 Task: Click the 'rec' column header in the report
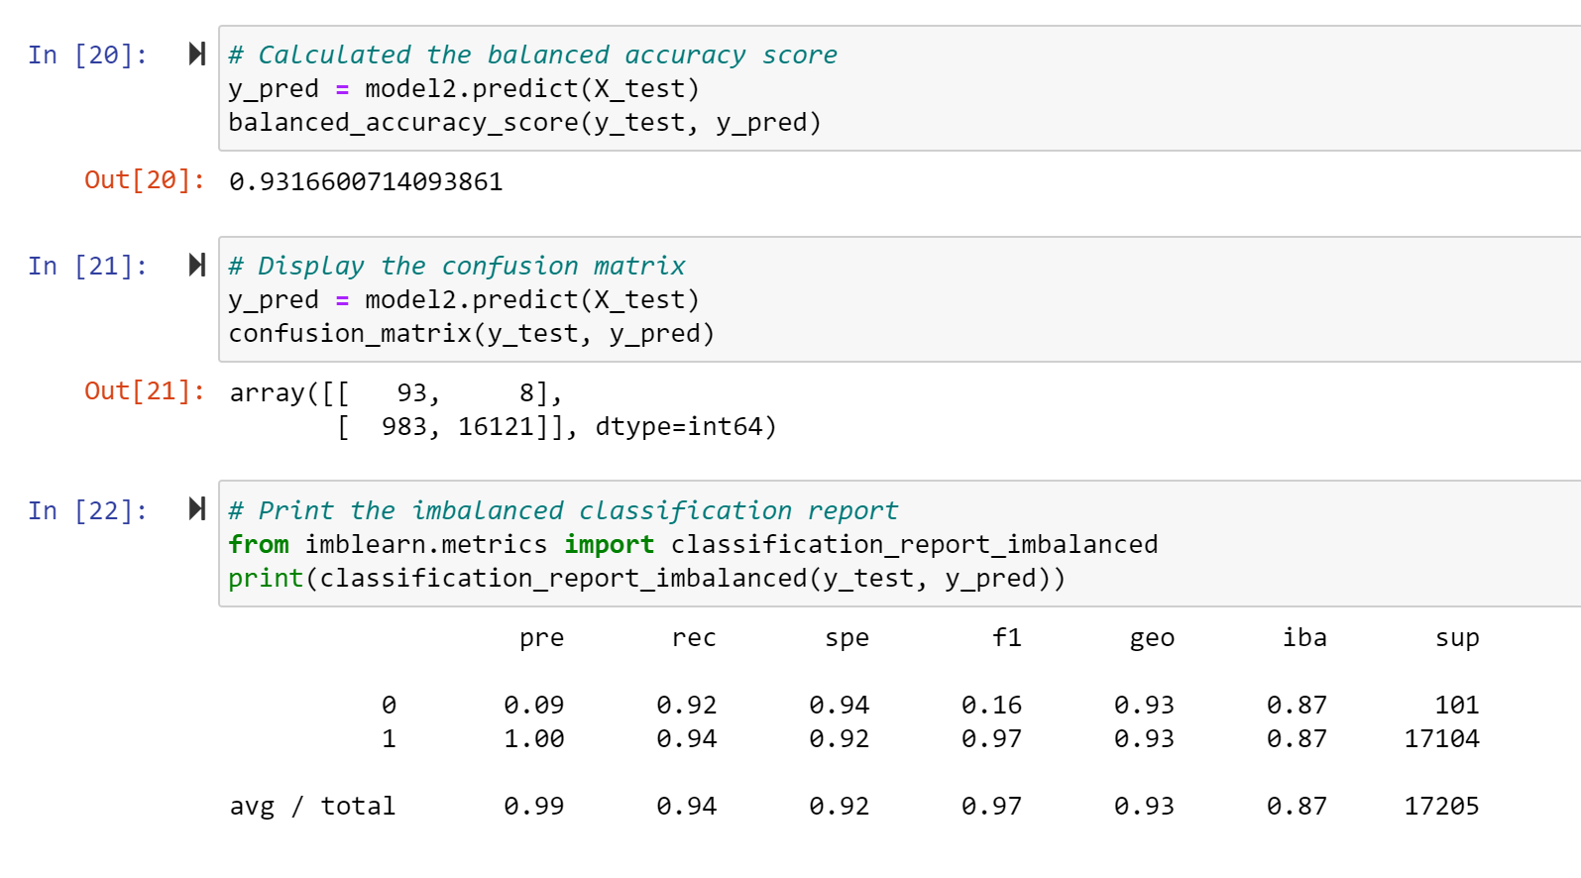694,638
